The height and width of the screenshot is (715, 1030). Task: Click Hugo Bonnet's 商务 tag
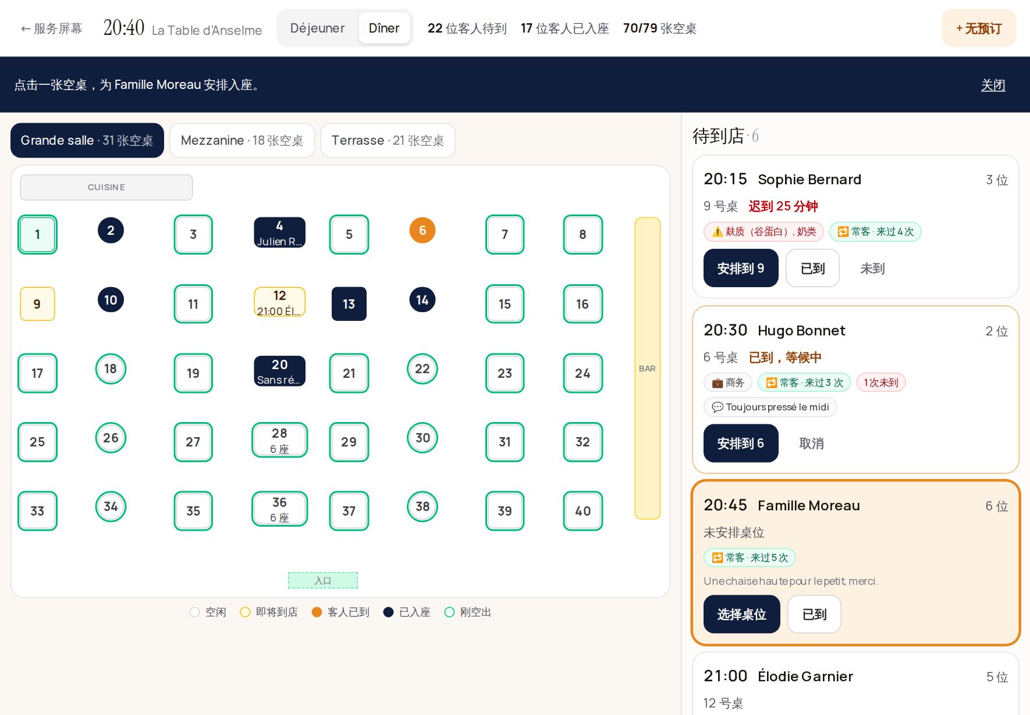728,382
